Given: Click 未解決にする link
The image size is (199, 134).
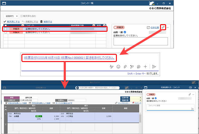Looking at the screenshot, I should [x=32, y=21].
